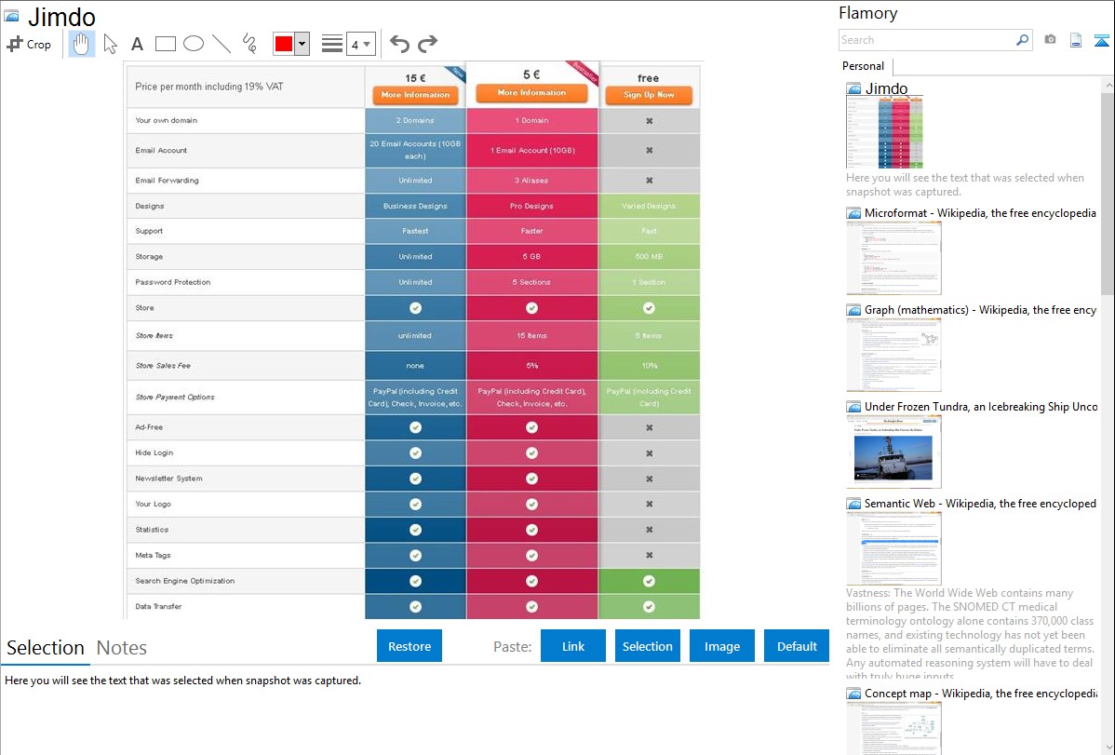Choose the arrow pointer selection tool
This screenshot has width=1115, height=755.
pos(110,44)
